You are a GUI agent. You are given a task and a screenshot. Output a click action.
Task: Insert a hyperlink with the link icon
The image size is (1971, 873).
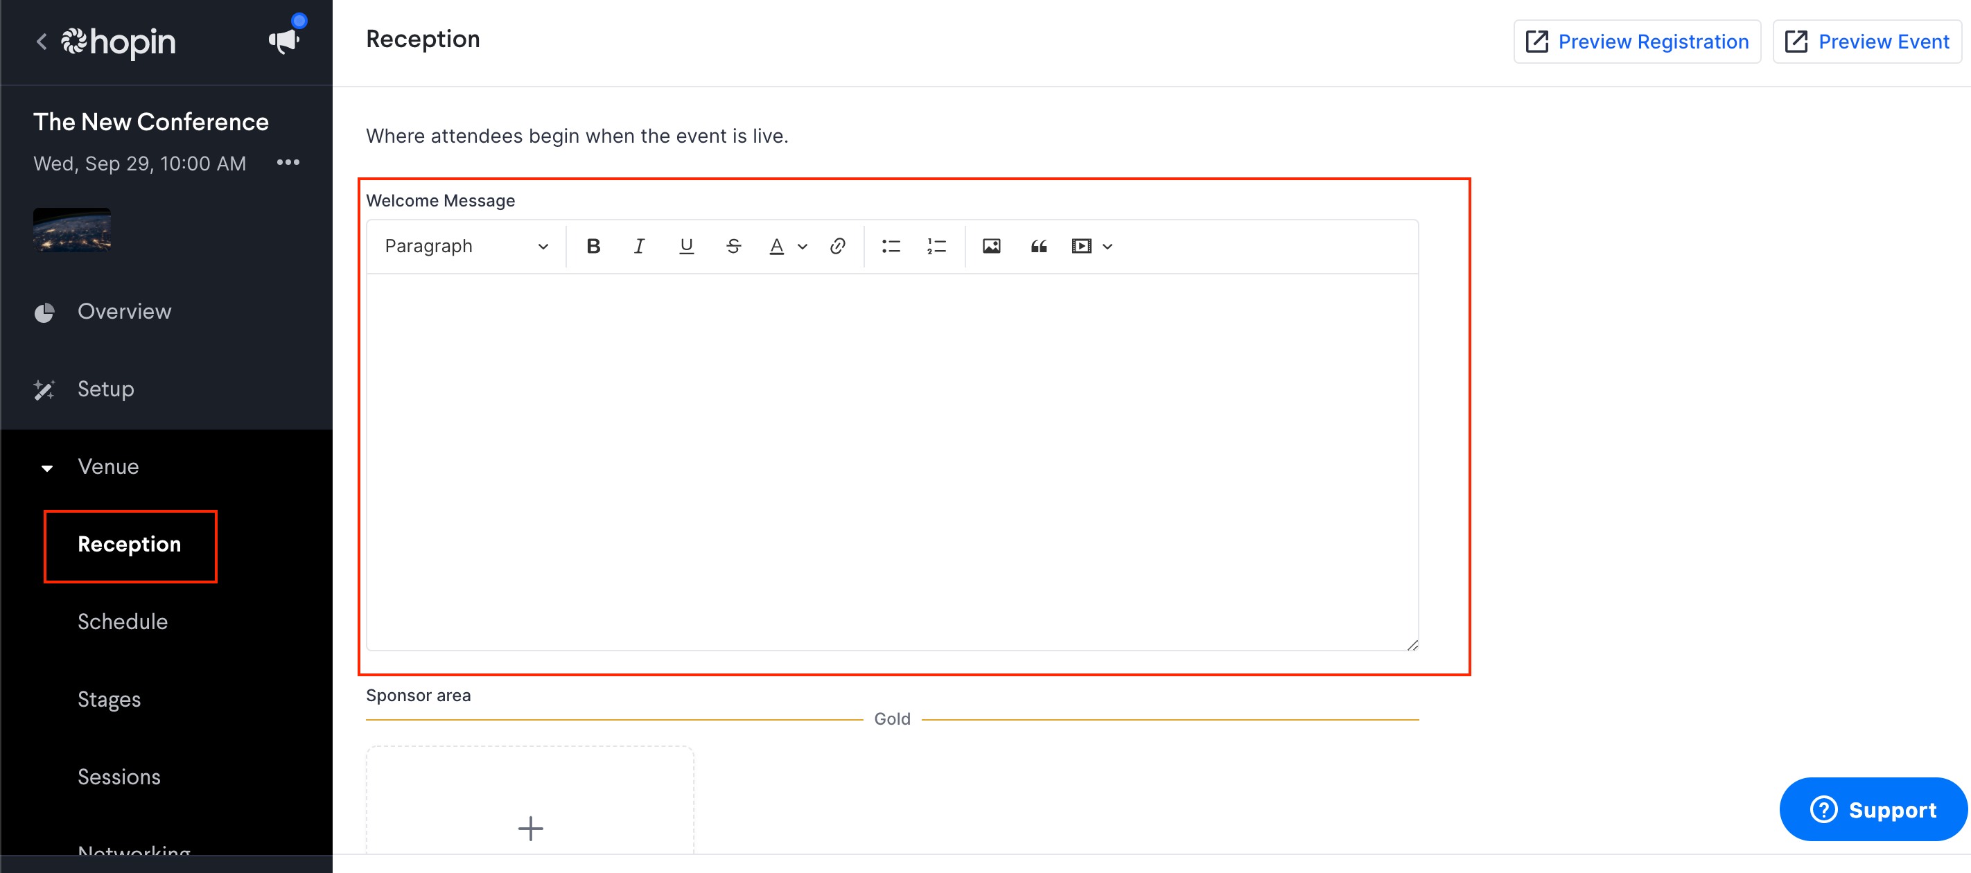[837, 247]
